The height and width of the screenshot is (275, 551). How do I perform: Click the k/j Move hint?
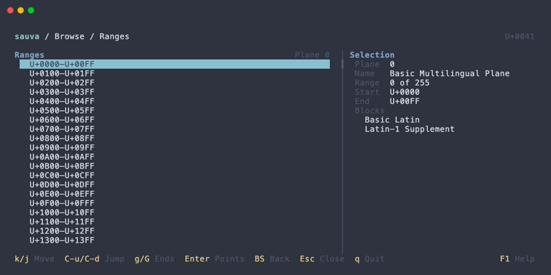click(x=34, y=259)
